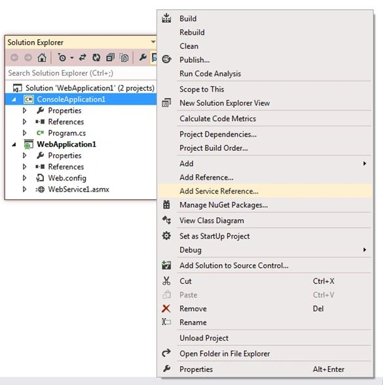The width and height of the screenshot is (383, 385).
Task: Expand the Web.config node
Action: click(24, 178)
